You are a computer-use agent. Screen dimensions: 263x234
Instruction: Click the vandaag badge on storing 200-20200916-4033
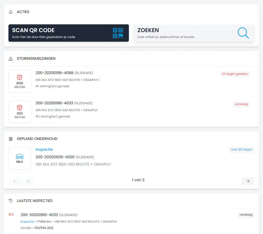(241, 104)
